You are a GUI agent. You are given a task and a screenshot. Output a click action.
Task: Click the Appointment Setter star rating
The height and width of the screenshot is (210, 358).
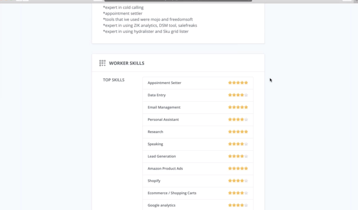point(238,83)
